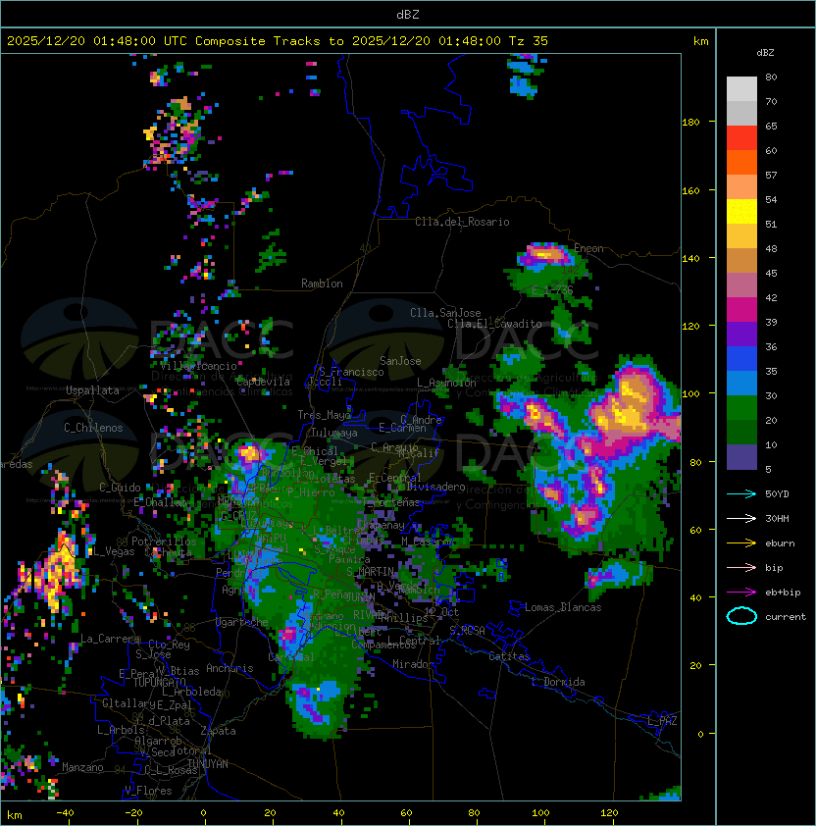Click the 60 km tick on the horizontal axis
816x826 pixels.
406,813
